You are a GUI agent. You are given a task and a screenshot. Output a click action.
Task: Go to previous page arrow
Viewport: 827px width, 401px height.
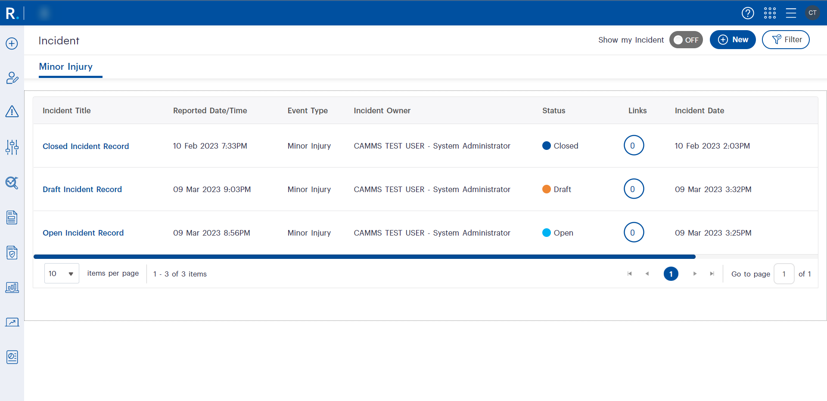647,274
